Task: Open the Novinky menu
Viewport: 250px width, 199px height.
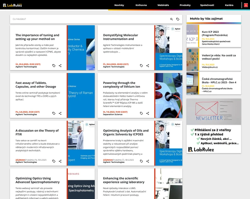Action: (x=119, y=5)
